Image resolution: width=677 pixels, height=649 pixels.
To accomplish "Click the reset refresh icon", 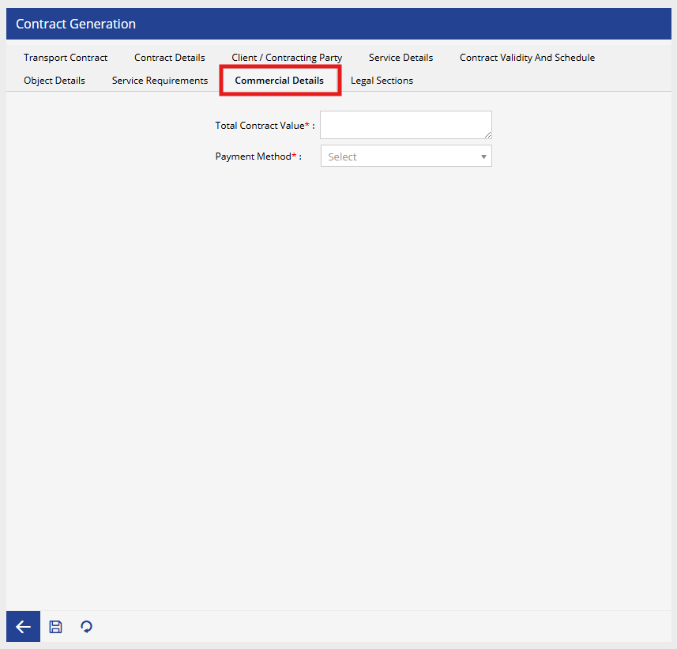I will click(86, 627).
